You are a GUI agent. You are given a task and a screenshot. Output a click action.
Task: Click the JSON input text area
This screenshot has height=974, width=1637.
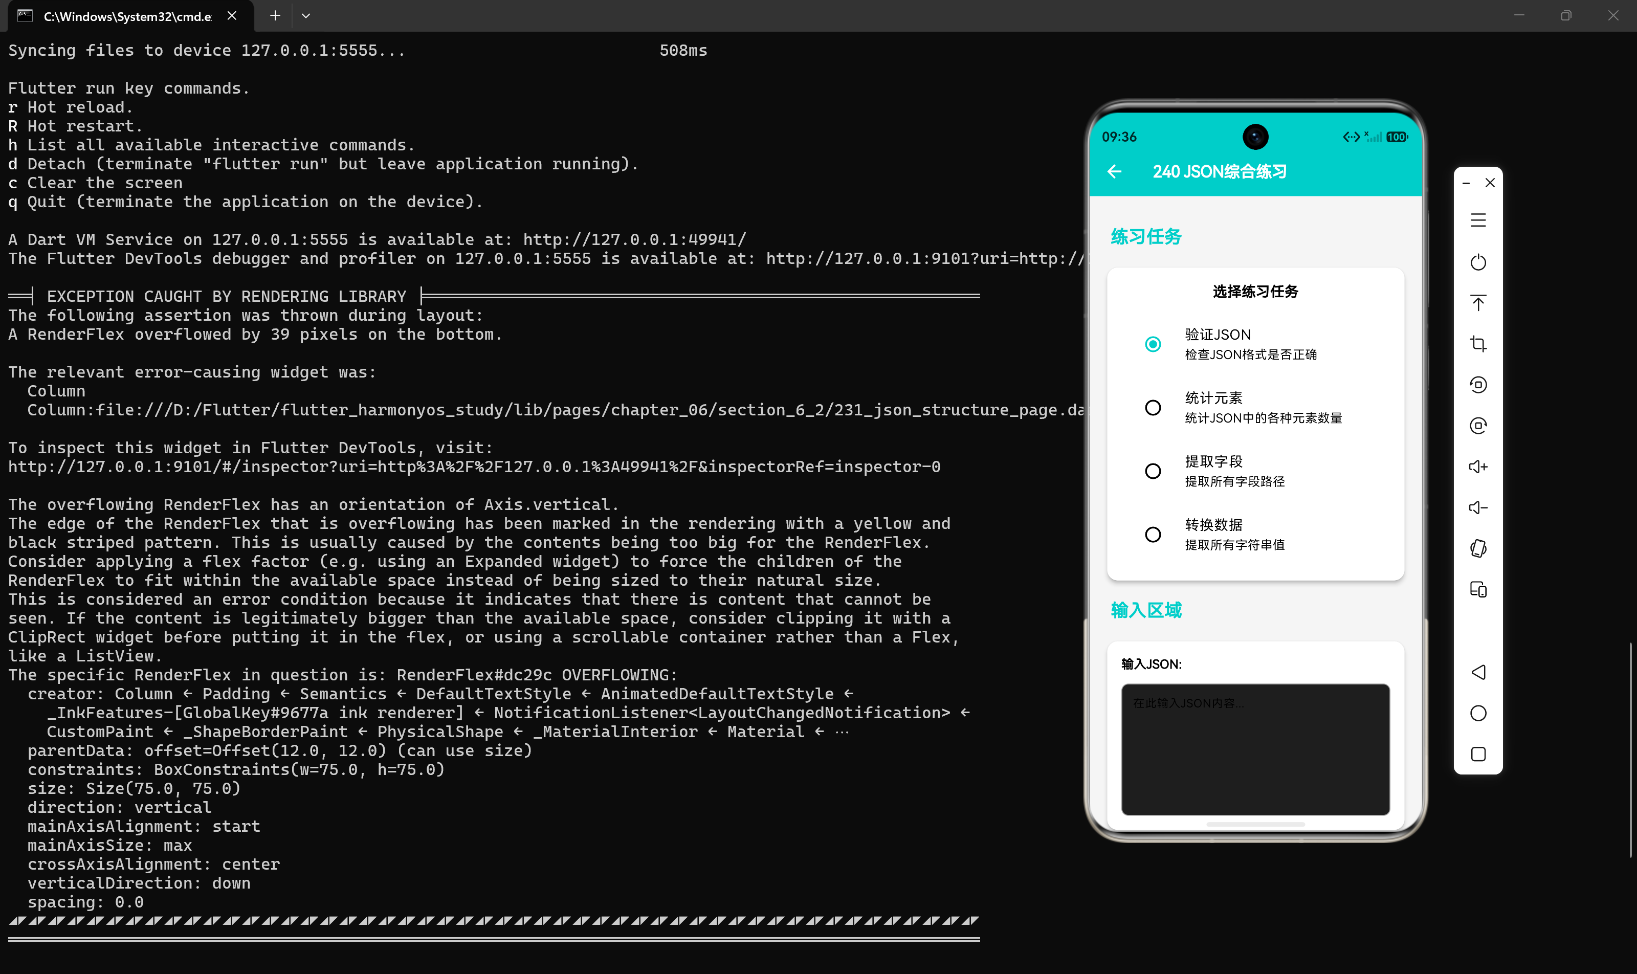pos(1255,749)
